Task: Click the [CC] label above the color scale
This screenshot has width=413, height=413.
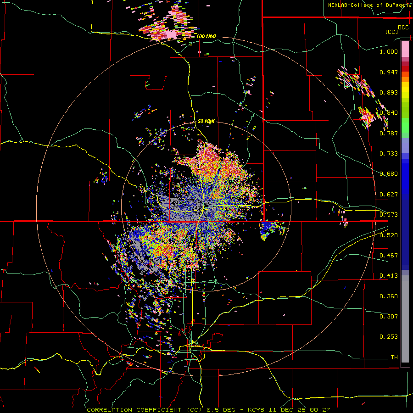Action: pos(392,32)
